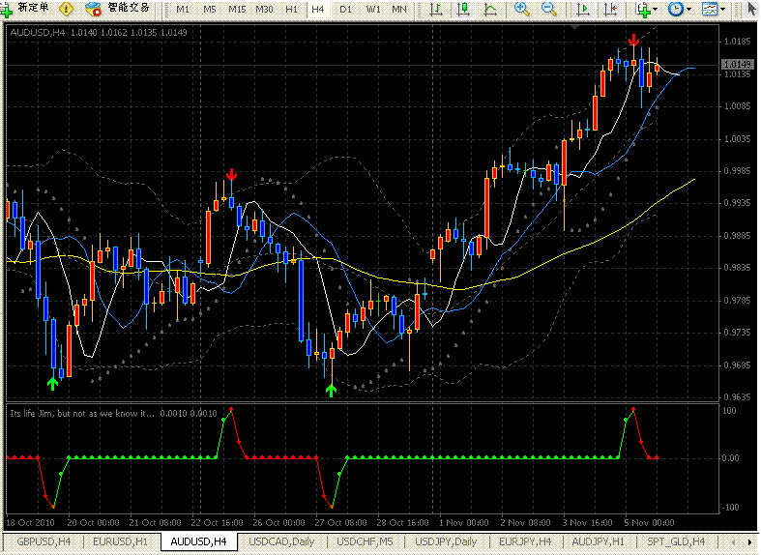Select the M15 timeframe

[x=237, y=10]
